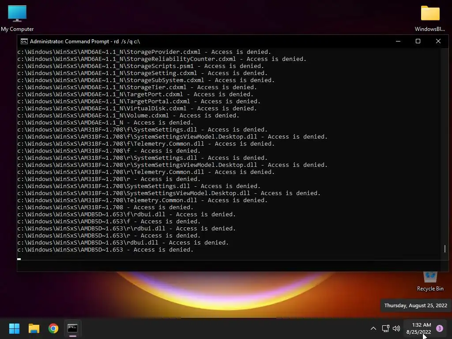
Task: Click the Command Prompt vertical scrollbar thumb
Action: 445,249
